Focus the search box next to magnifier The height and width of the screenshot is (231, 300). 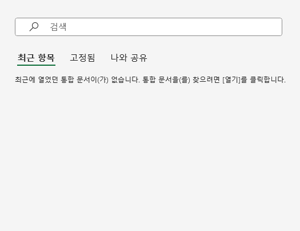point(149,27)
